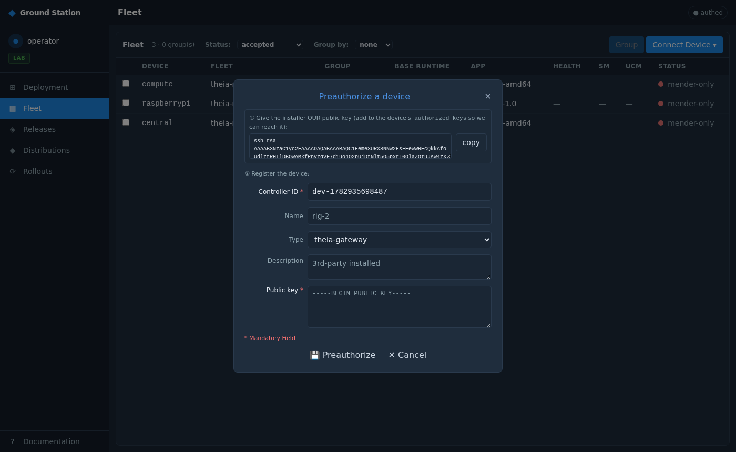The image size is (736, 452).
Task: Click the Ground Station diamond logo
Action: click(x=12, y=13)
